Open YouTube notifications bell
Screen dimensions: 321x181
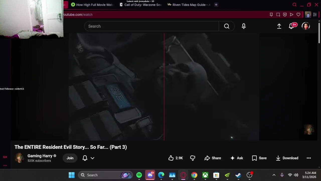tap(292, 26)
